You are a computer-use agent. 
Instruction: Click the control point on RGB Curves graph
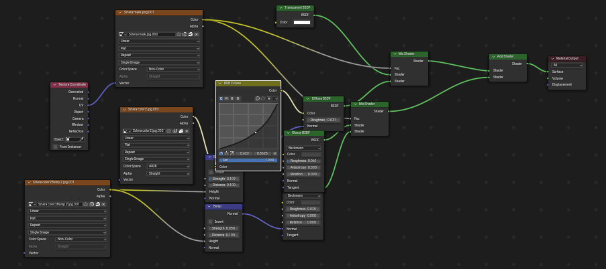256,132
